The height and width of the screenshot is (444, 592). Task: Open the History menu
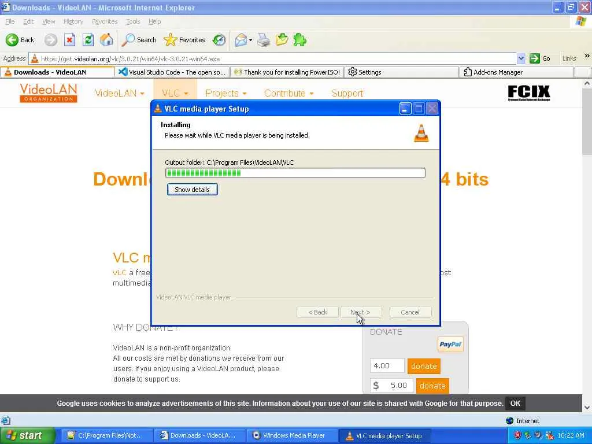click(x=73, y=21)
